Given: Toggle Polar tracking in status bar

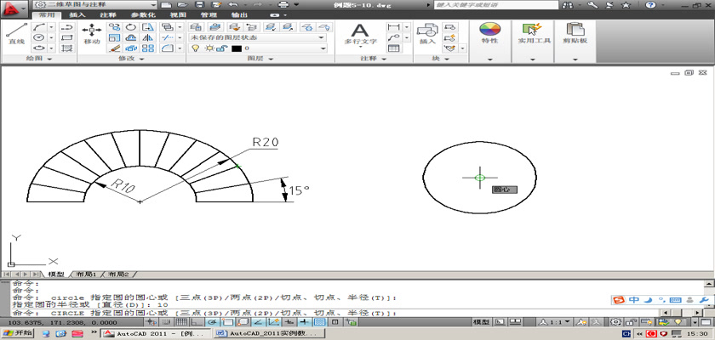Looking at the screenshot, I should (213, 322).
